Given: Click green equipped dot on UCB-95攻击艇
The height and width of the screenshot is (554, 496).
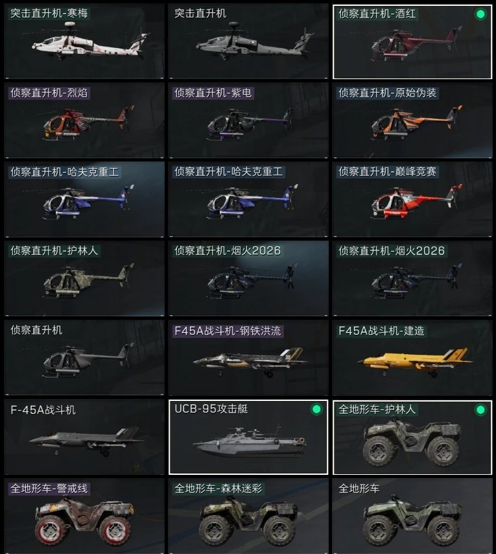Looking at the screenshot, I should [316, 409].
